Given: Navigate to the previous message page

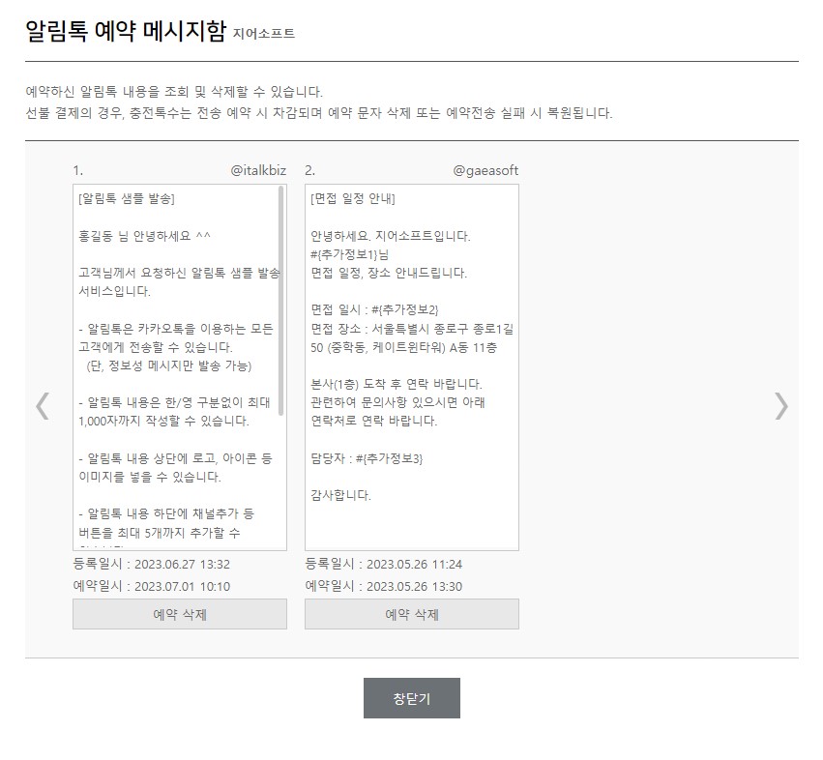Looking at the screenshot, I should 41,406.
